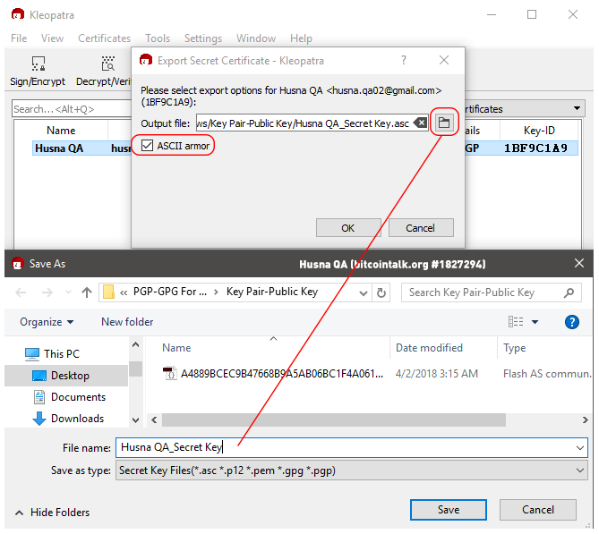Change view layout icon in Save As
Viewport: 599px width, 534px height.
click(516, 322)
